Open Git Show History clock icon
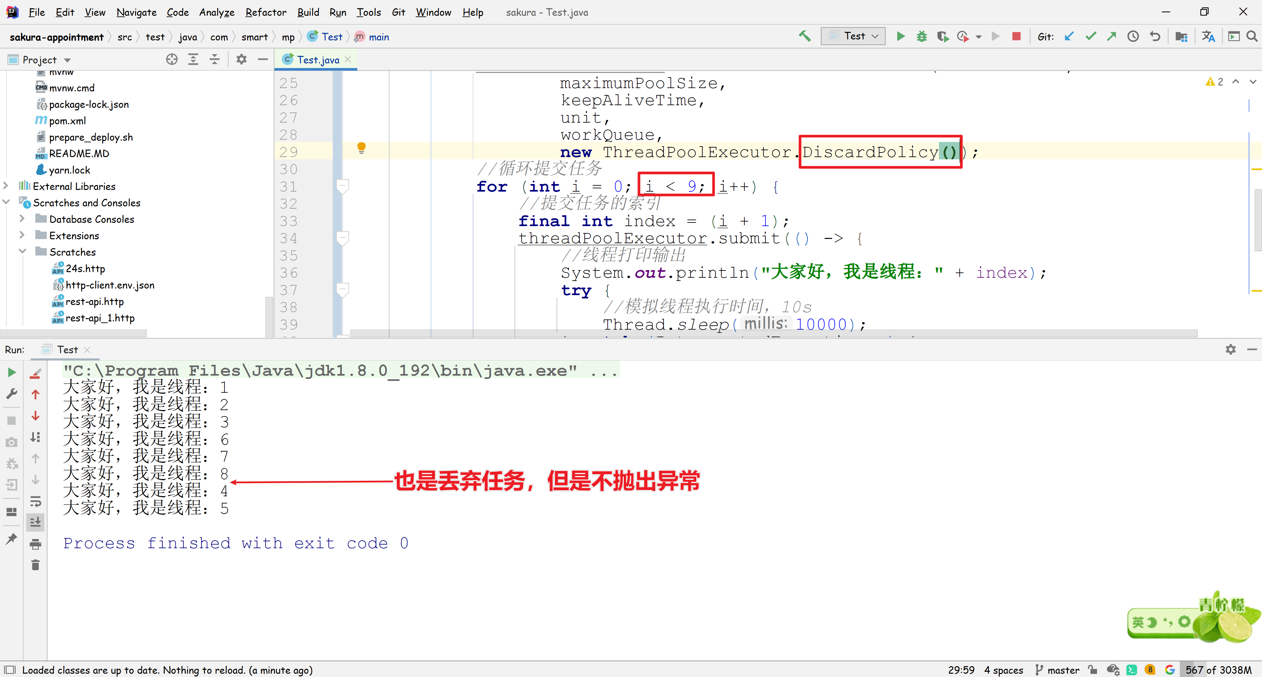The height and width of the screenshot is (677, 1262). (x=1133, y=36)
